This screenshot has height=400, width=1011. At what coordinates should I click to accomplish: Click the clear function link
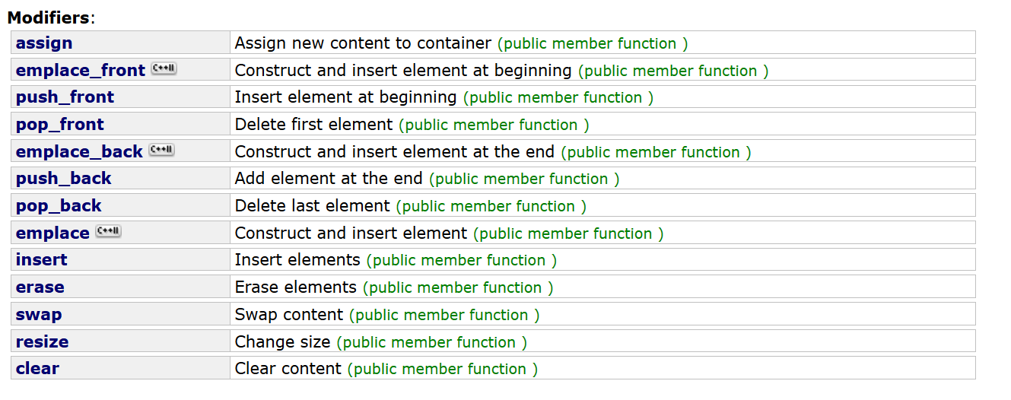point(37,369)
